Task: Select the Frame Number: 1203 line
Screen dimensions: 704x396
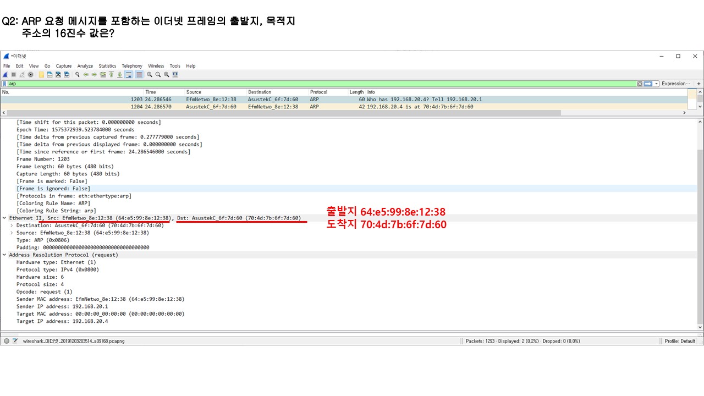Action: 43,159
